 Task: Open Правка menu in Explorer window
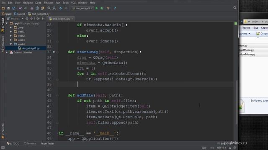coord(246,28)
